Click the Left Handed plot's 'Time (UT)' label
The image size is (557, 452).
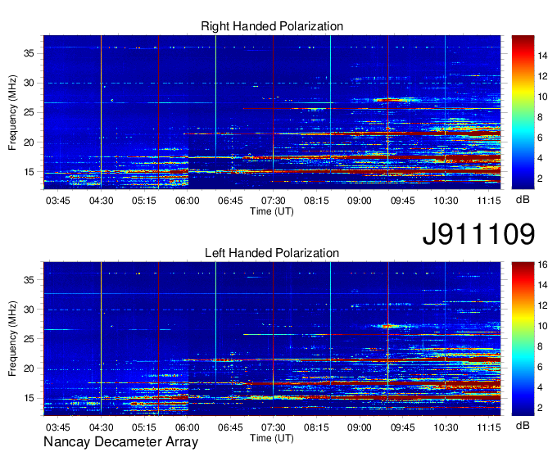[x=272, y=438]
